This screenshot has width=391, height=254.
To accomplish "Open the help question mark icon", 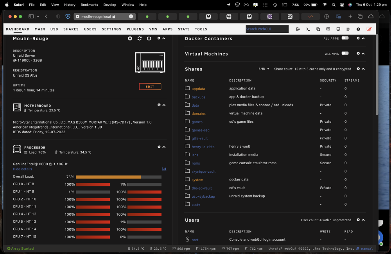I will (x=358, y=29).
